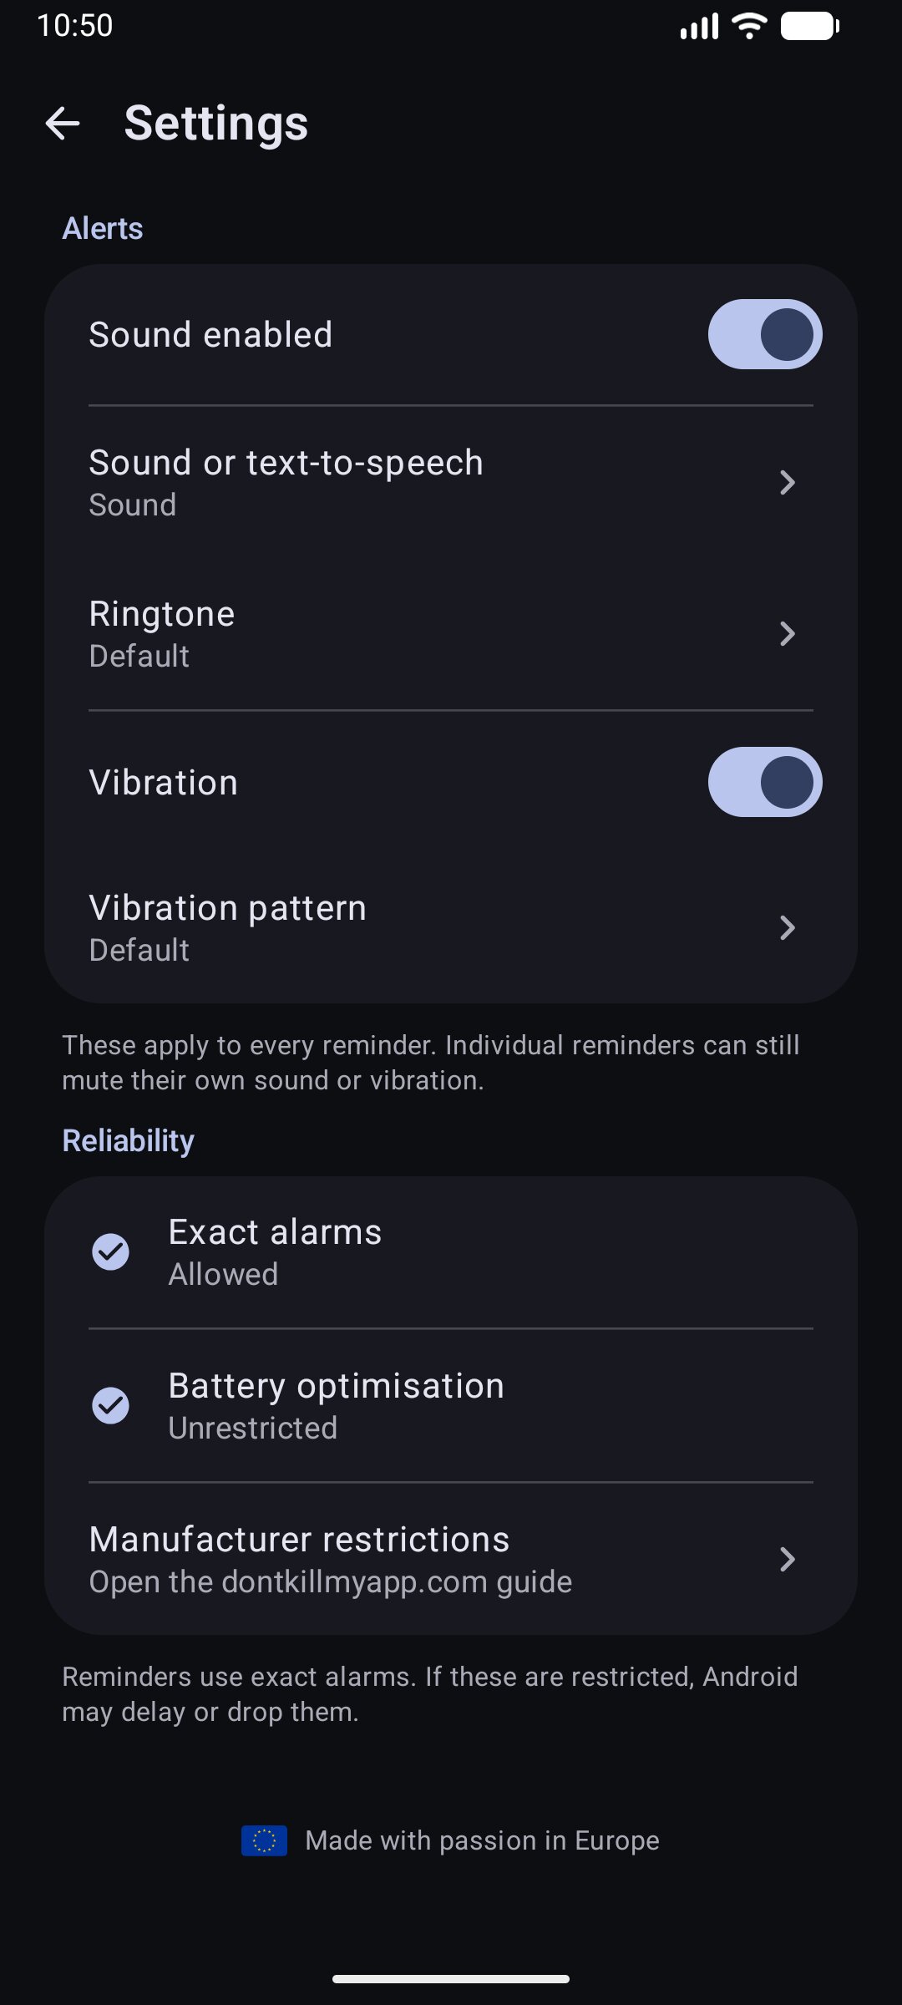902x2005 pixels.
Task: Click the Battery optimisation checkmark icon
Action: [110, 1405]
